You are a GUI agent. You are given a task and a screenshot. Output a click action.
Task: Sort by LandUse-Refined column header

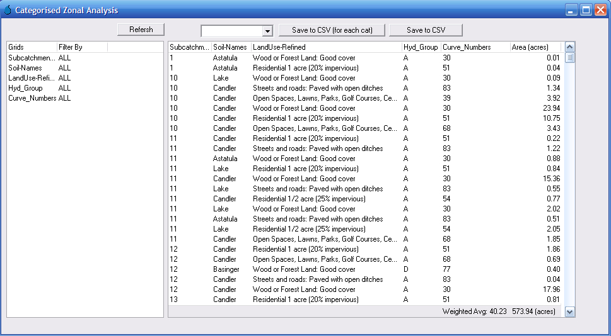(327, 47)
